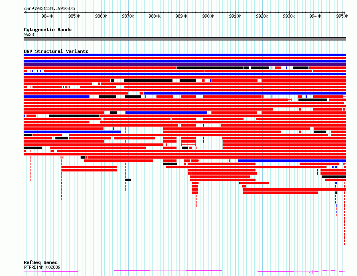
Task: Select the 9910k ruler label
Action: pyautogui.click(x=235, y=16)
